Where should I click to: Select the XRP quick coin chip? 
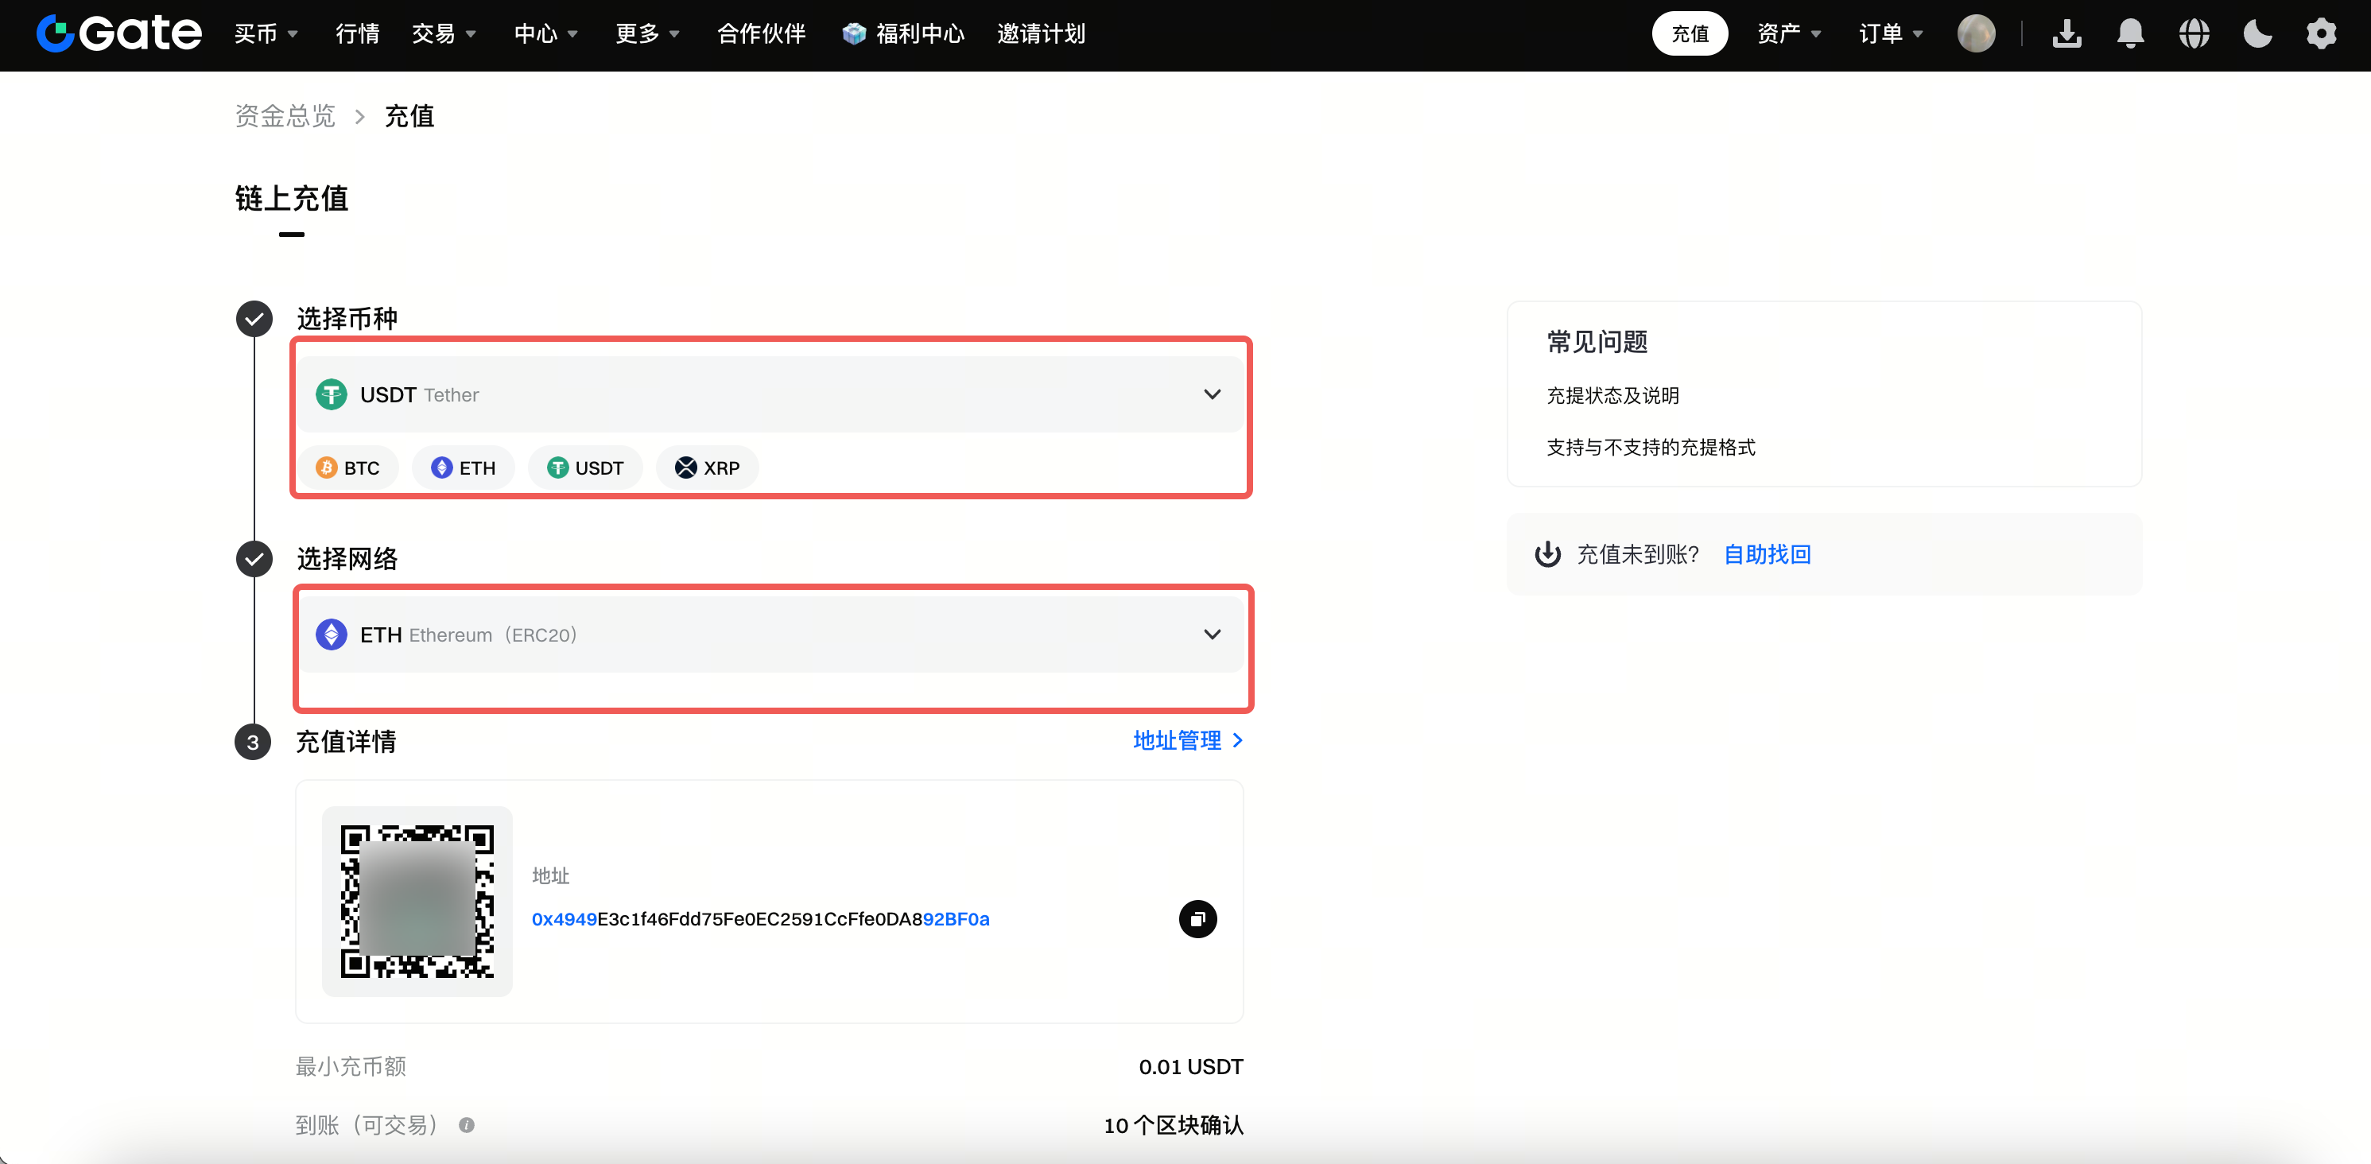pyautogui.click(x=708, y=468)
